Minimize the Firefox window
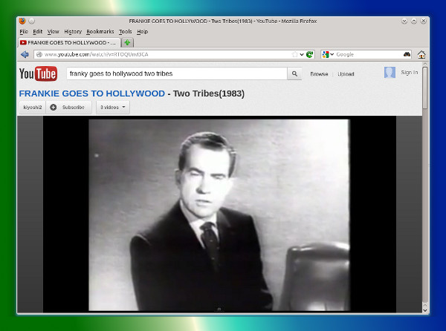This screenshot has height=331, width=446. tap(404, 21)
